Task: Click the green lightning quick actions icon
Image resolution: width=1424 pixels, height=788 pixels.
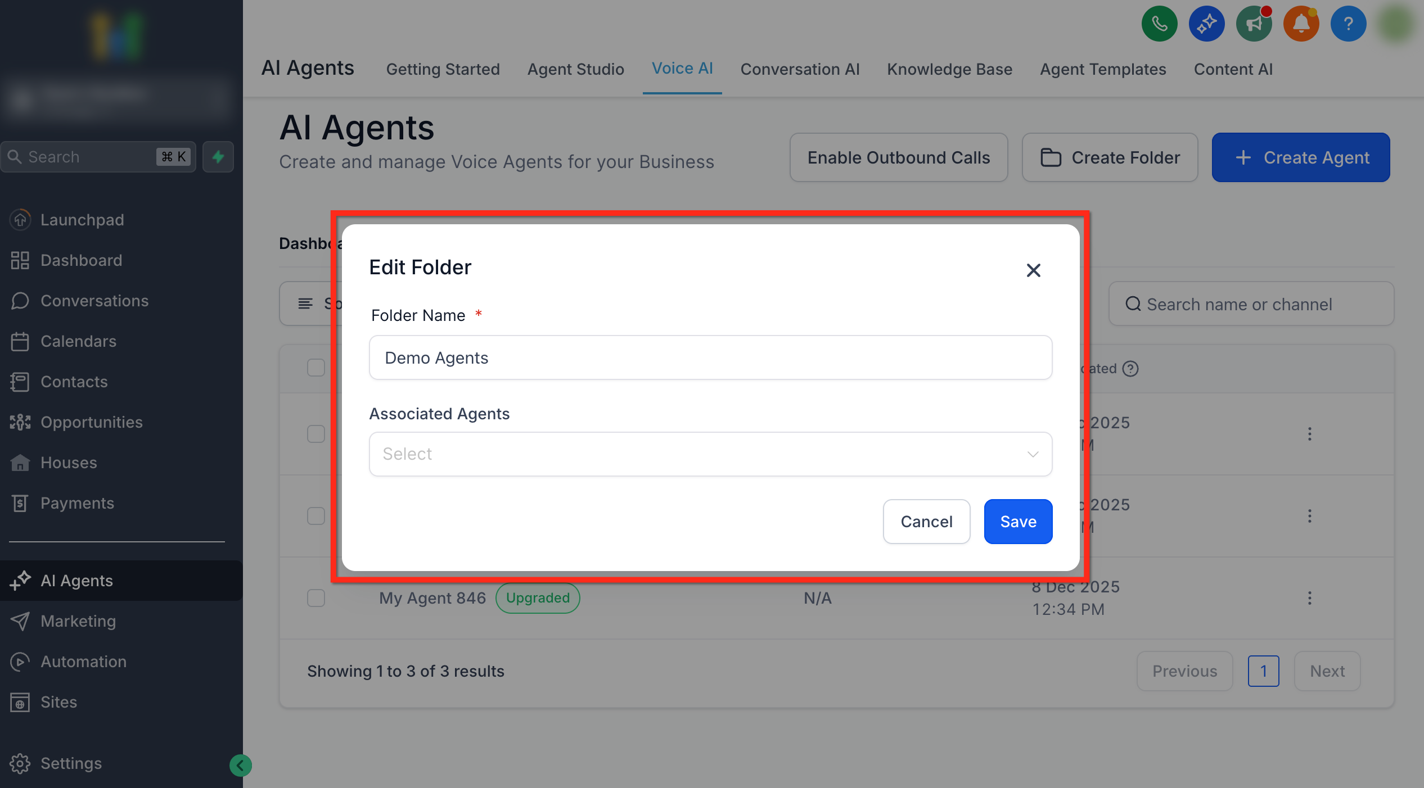Action: tap(218, 157)
